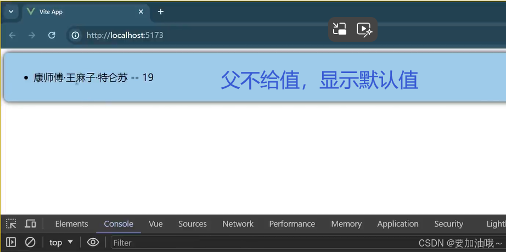
Task: Click the picture-in-picture overlay icon
Action: [x=340, y=29]
